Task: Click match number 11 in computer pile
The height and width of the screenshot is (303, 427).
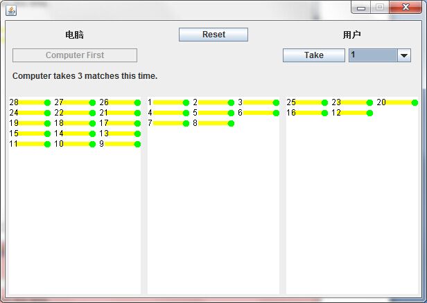Action: tap(30, 144)
